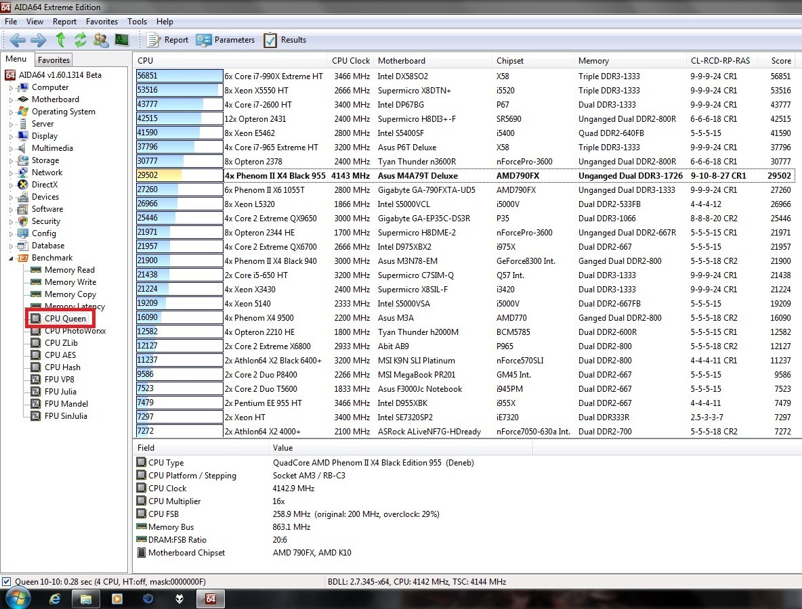Select the 4x Phenom II X4 Black 955 row

[465, 175]
